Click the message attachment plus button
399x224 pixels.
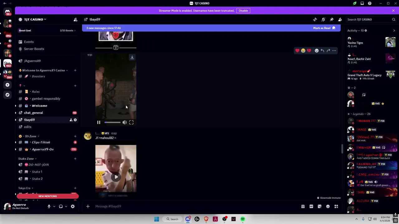tap(88, 206)
